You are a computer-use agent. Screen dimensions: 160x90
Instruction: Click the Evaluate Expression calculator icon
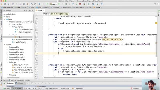(x=53, y=83)
